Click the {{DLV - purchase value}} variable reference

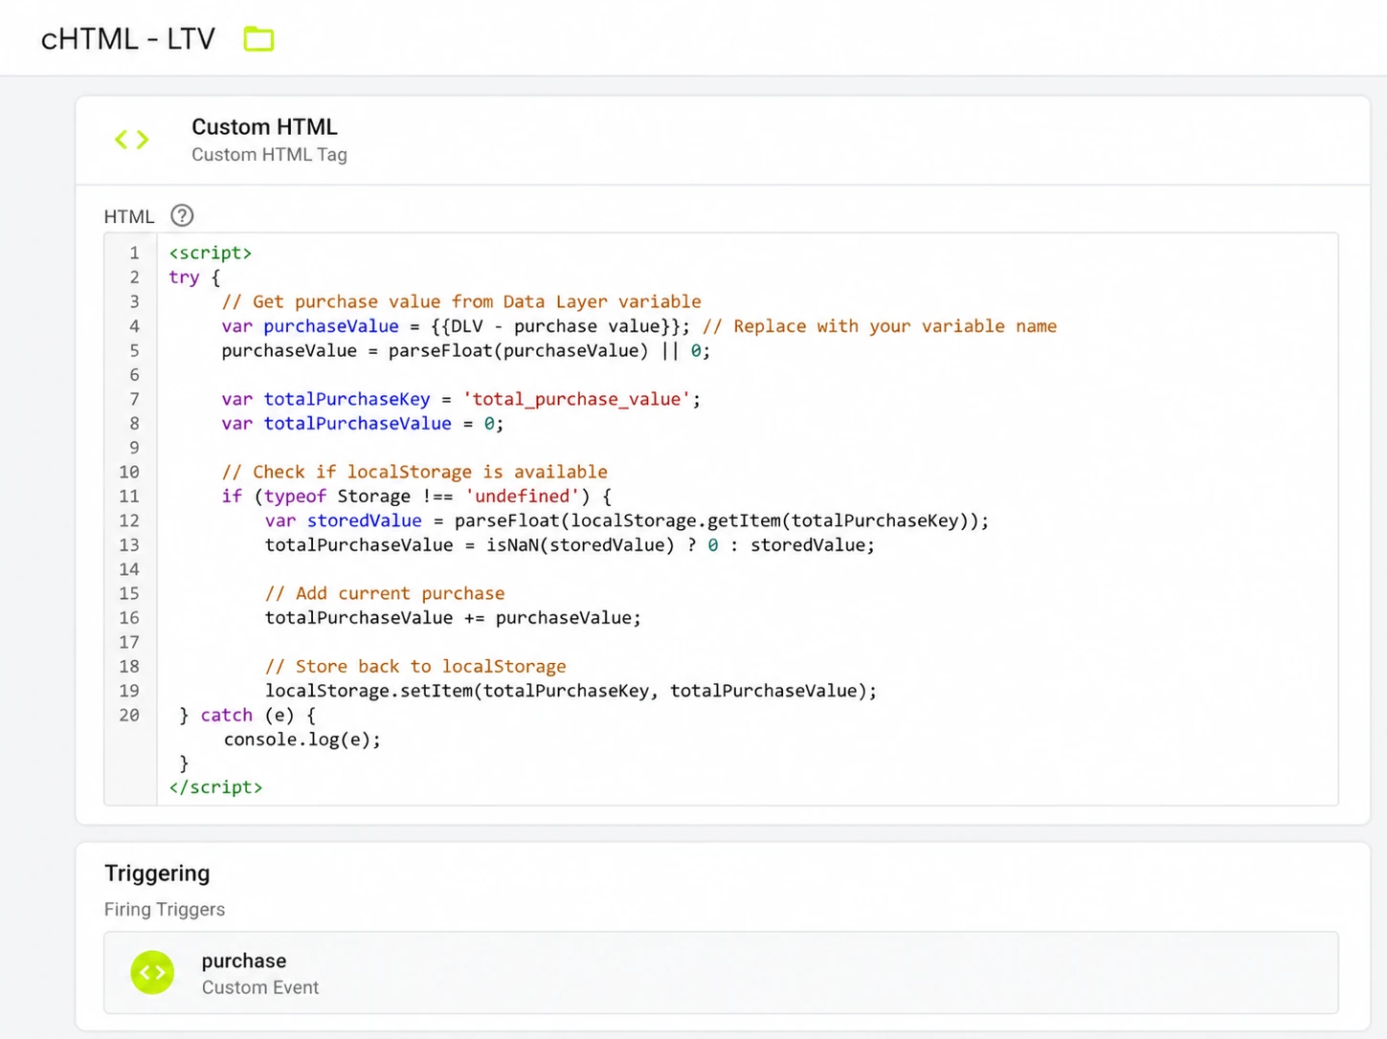(555, 326)
